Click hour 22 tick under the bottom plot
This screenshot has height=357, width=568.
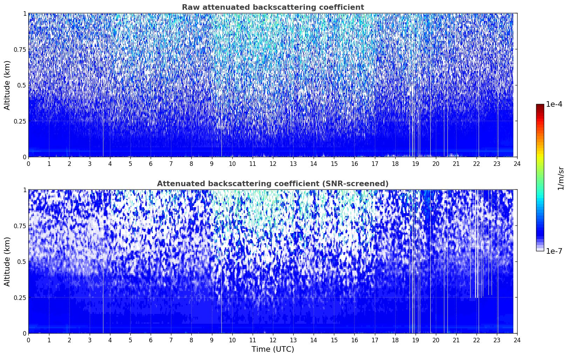pyautogui.click(x=477, y=340)
